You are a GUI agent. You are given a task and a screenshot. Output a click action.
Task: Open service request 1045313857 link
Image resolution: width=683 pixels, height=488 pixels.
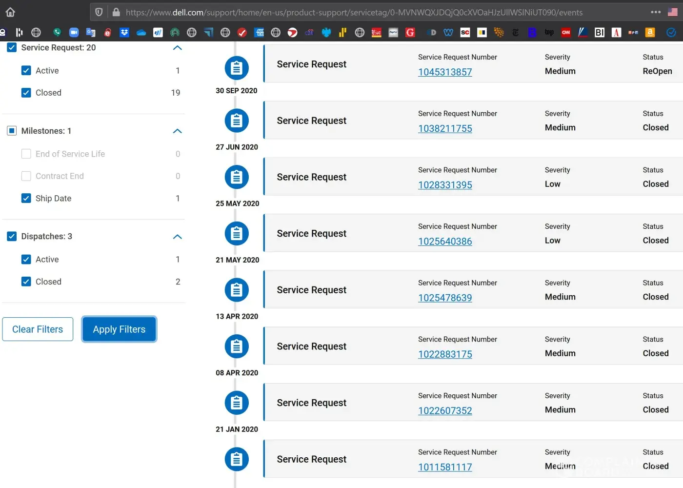click(445, 72)
